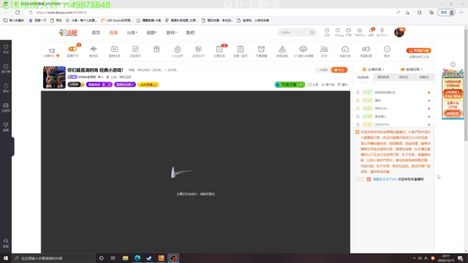
Task: Open the 扬帆启航 sailboat icon
Action: pos(282,49)
